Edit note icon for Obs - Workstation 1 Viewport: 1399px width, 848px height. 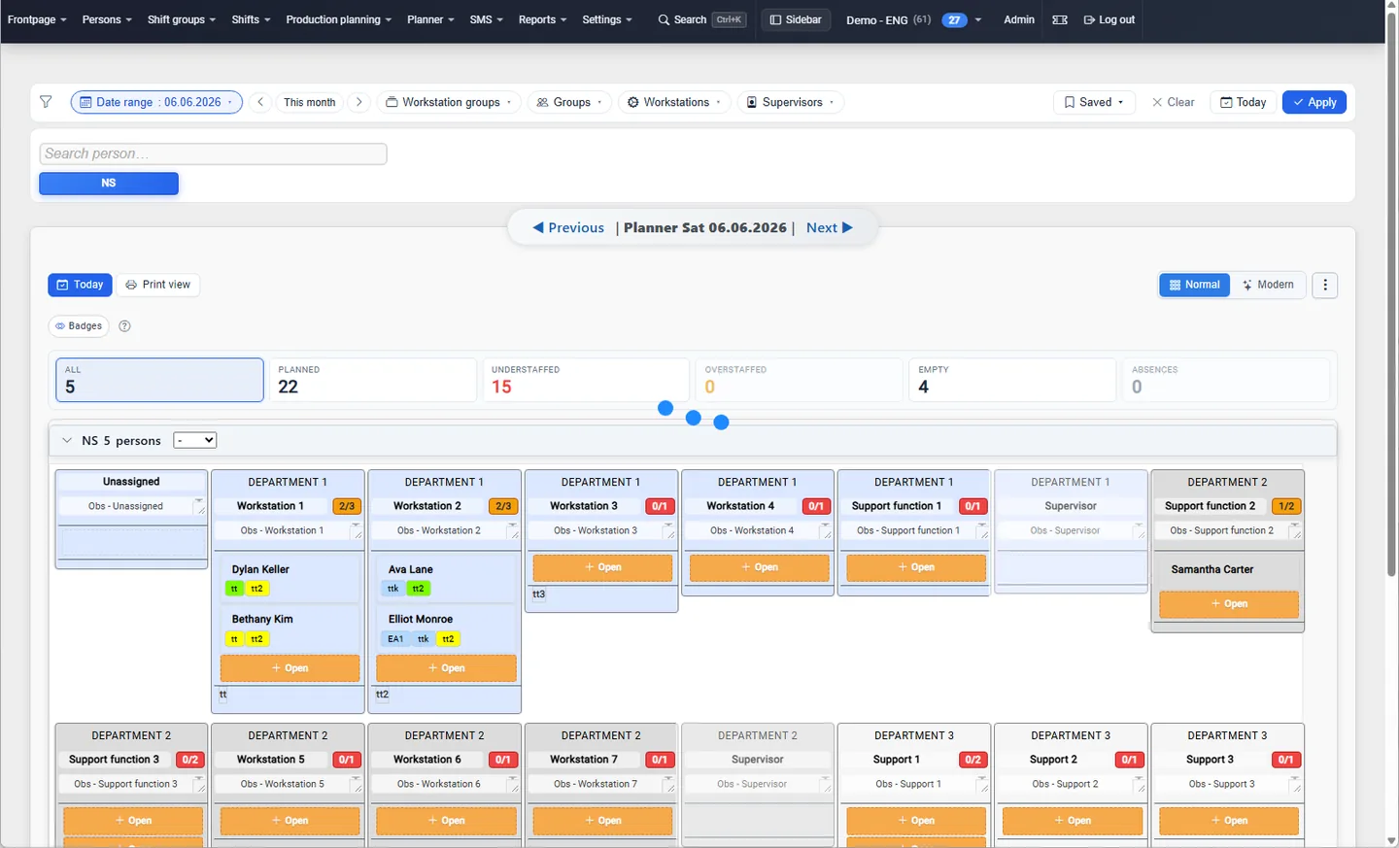point(356,531)
